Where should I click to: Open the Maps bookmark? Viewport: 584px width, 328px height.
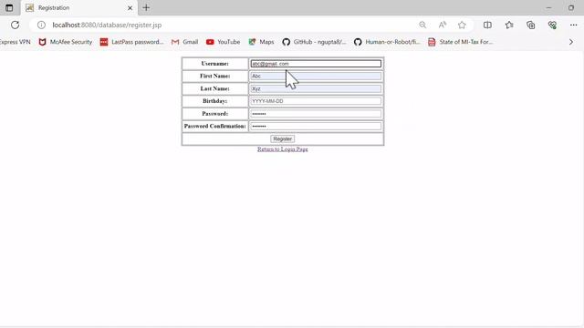(x=261, y=42)
